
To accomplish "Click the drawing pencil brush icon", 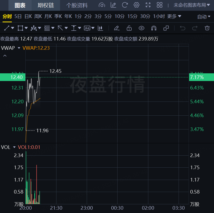I will [x=117, y=28].
